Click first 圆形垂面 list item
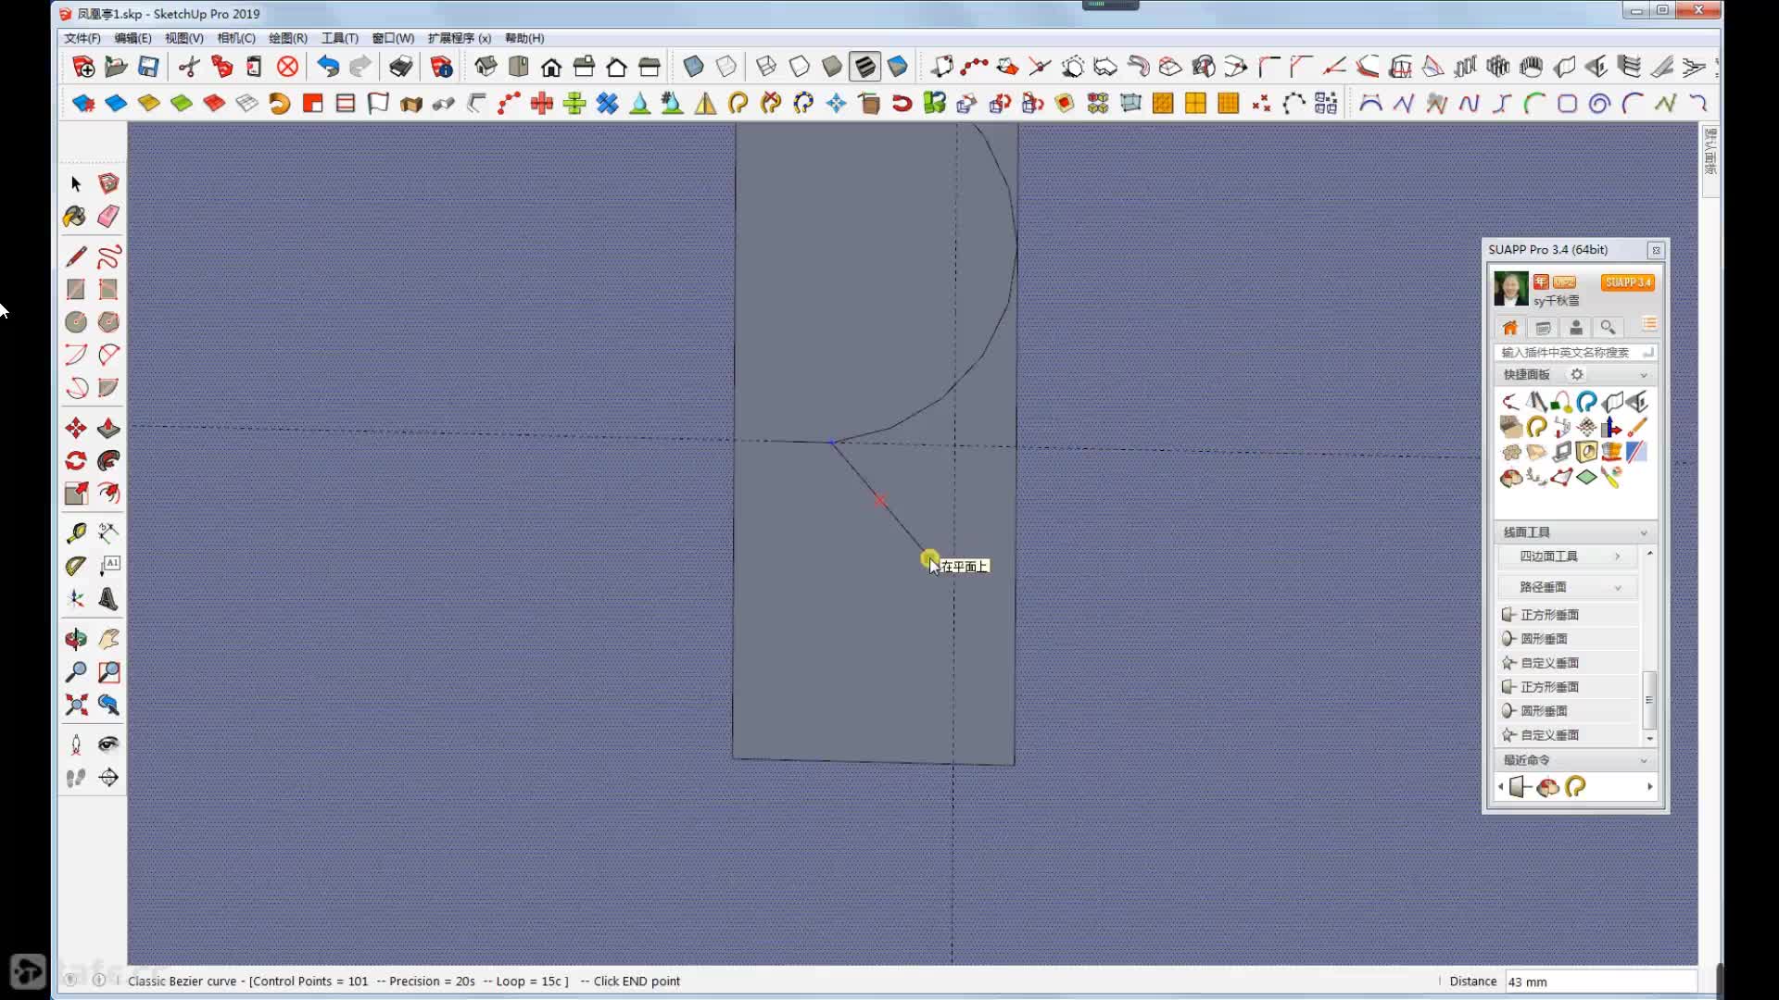The width and height of the screenshot is (1779, 1000). click(x=1568, y=639)
